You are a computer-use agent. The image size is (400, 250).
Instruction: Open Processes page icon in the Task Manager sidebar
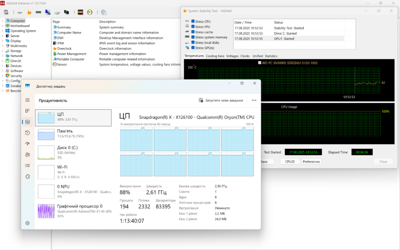tap(28, 111)
